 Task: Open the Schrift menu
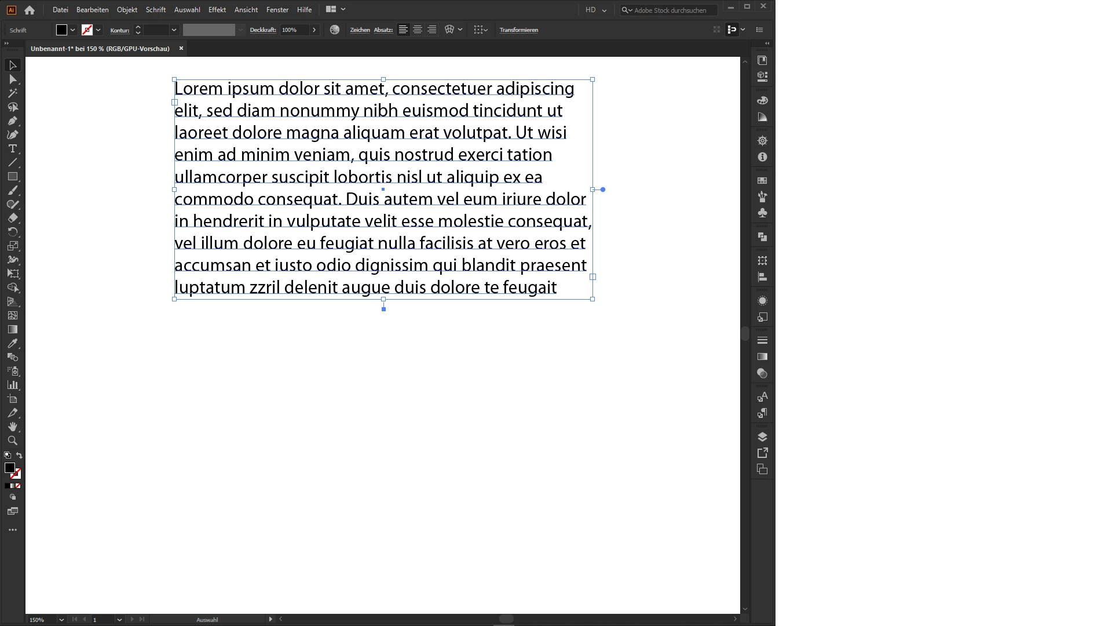tap(155, 10)
